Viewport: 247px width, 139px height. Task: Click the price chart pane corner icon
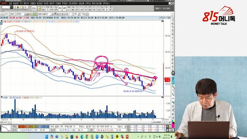(x=162, y=21)
